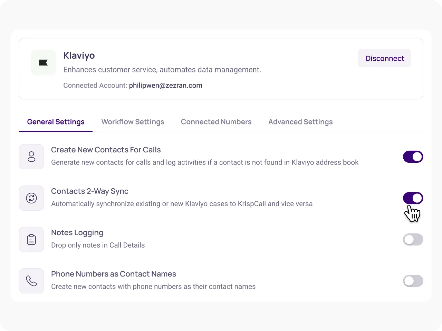Viewport: 442px width, 331px height.
Task: Switch to the Connected Numbers tab
Action: coord(216,122)
